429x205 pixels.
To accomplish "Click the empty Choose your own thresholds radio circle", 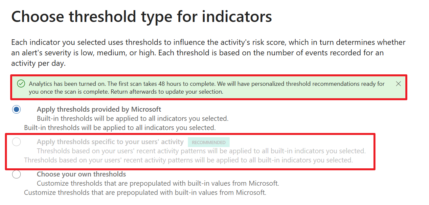I will coord(16,174).
